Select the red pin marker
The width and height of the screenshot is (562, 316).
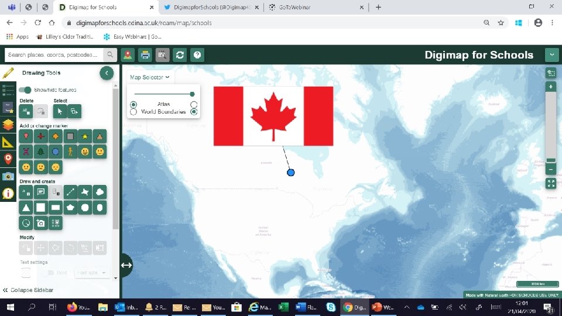tap(26, 136)
